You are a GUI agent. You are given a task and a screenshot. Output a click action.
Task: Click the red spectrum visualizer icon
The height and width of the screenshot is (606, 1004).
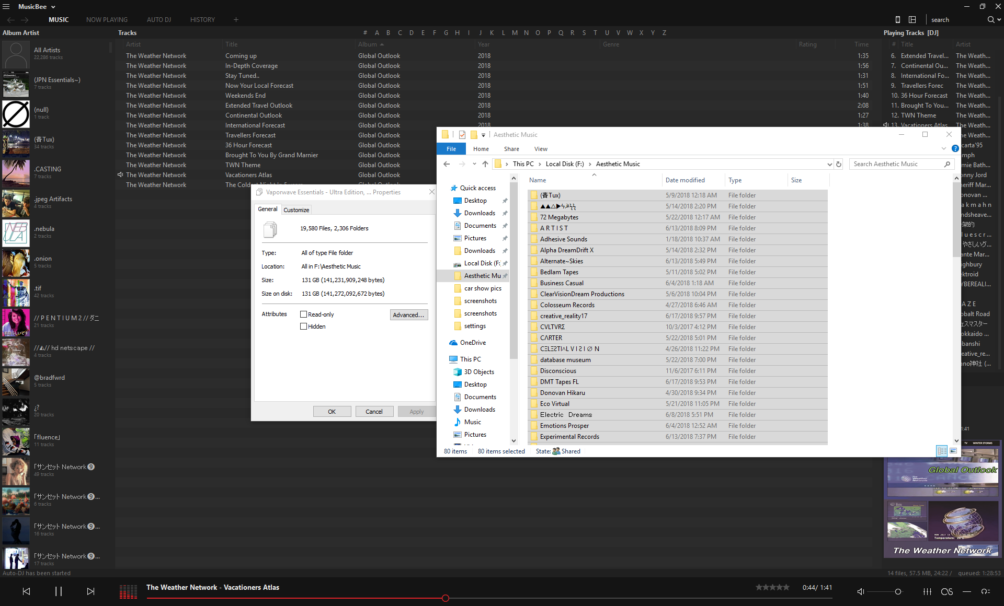(128, 591)
